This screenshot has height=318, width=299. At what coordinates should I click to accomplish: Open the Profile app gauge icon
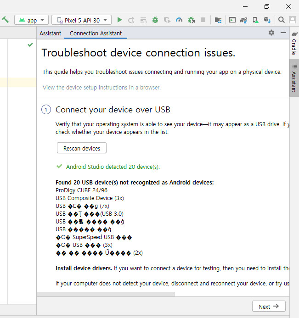179,20
